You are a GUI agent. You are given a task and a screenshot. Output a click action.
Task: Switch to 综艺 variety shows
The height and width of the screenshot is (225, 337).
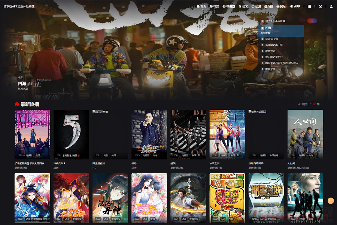(243, 6)
